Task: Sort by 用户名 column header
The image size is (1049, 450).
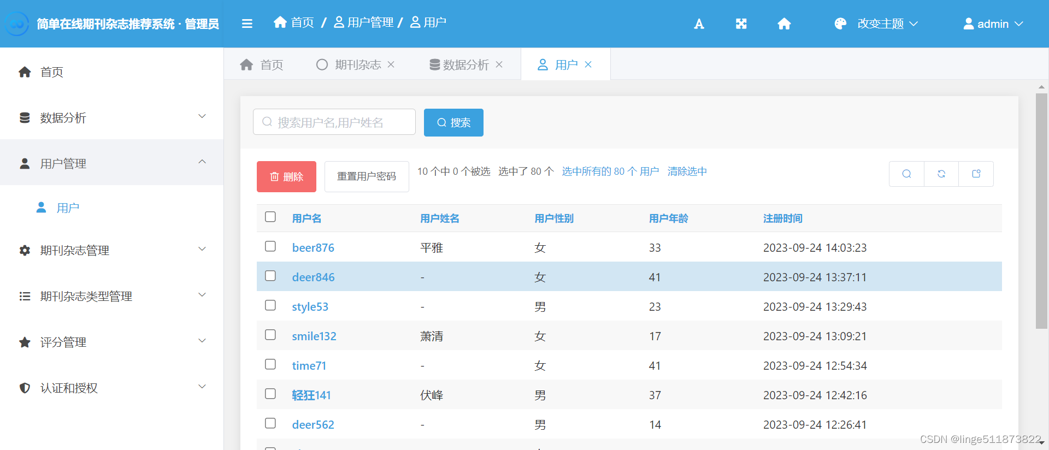Action: coord(307,218)
